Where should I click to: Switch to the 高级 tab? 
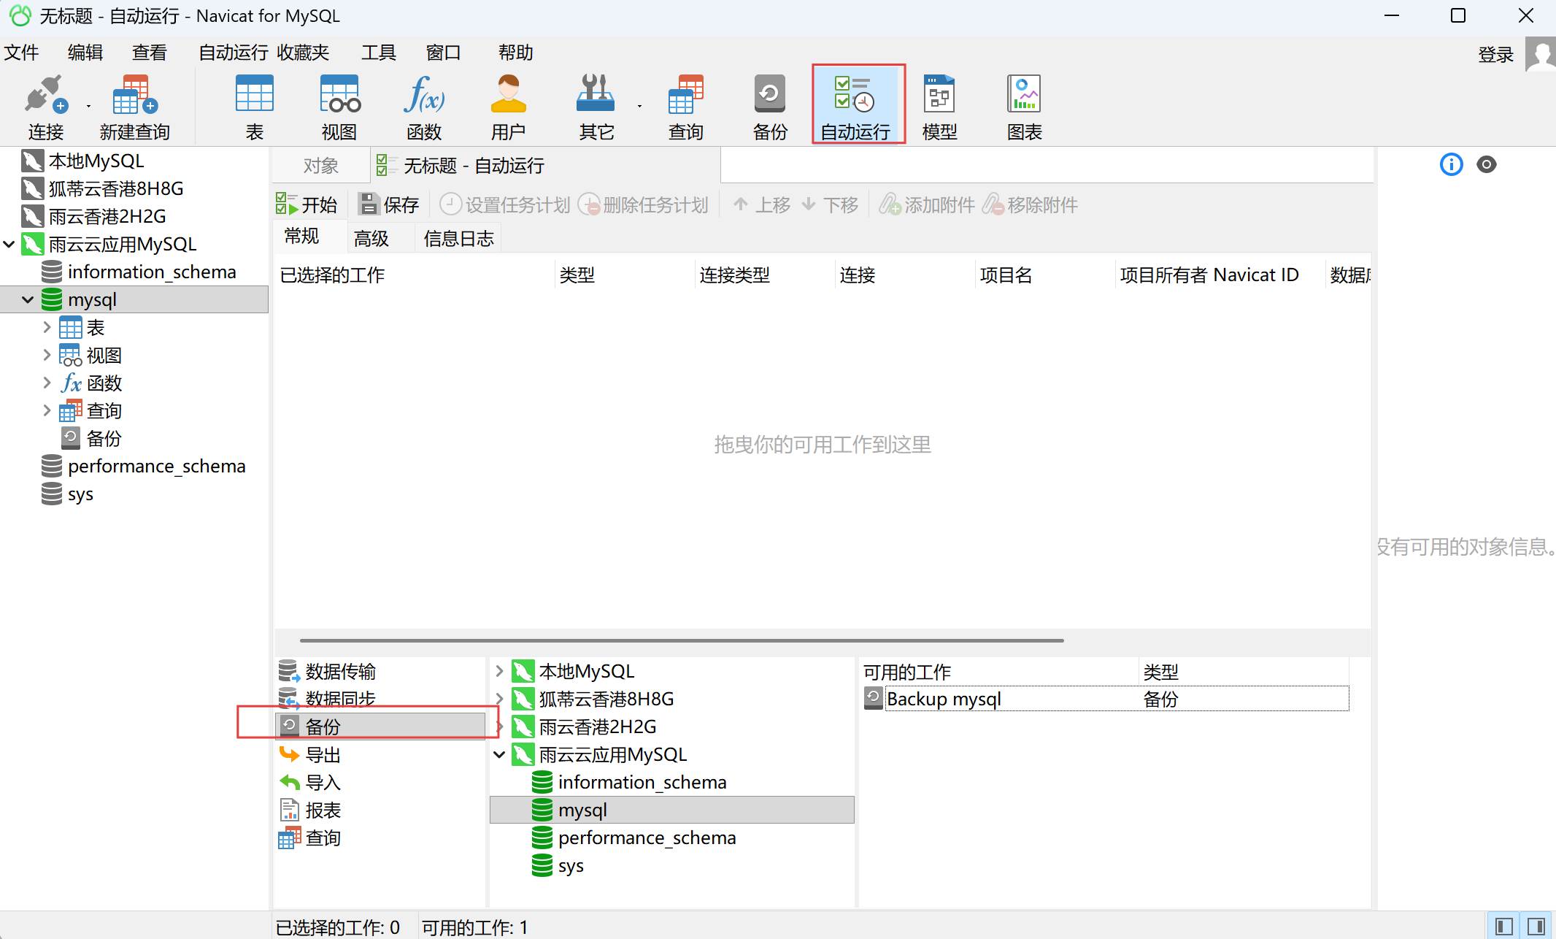pos(371,238)
